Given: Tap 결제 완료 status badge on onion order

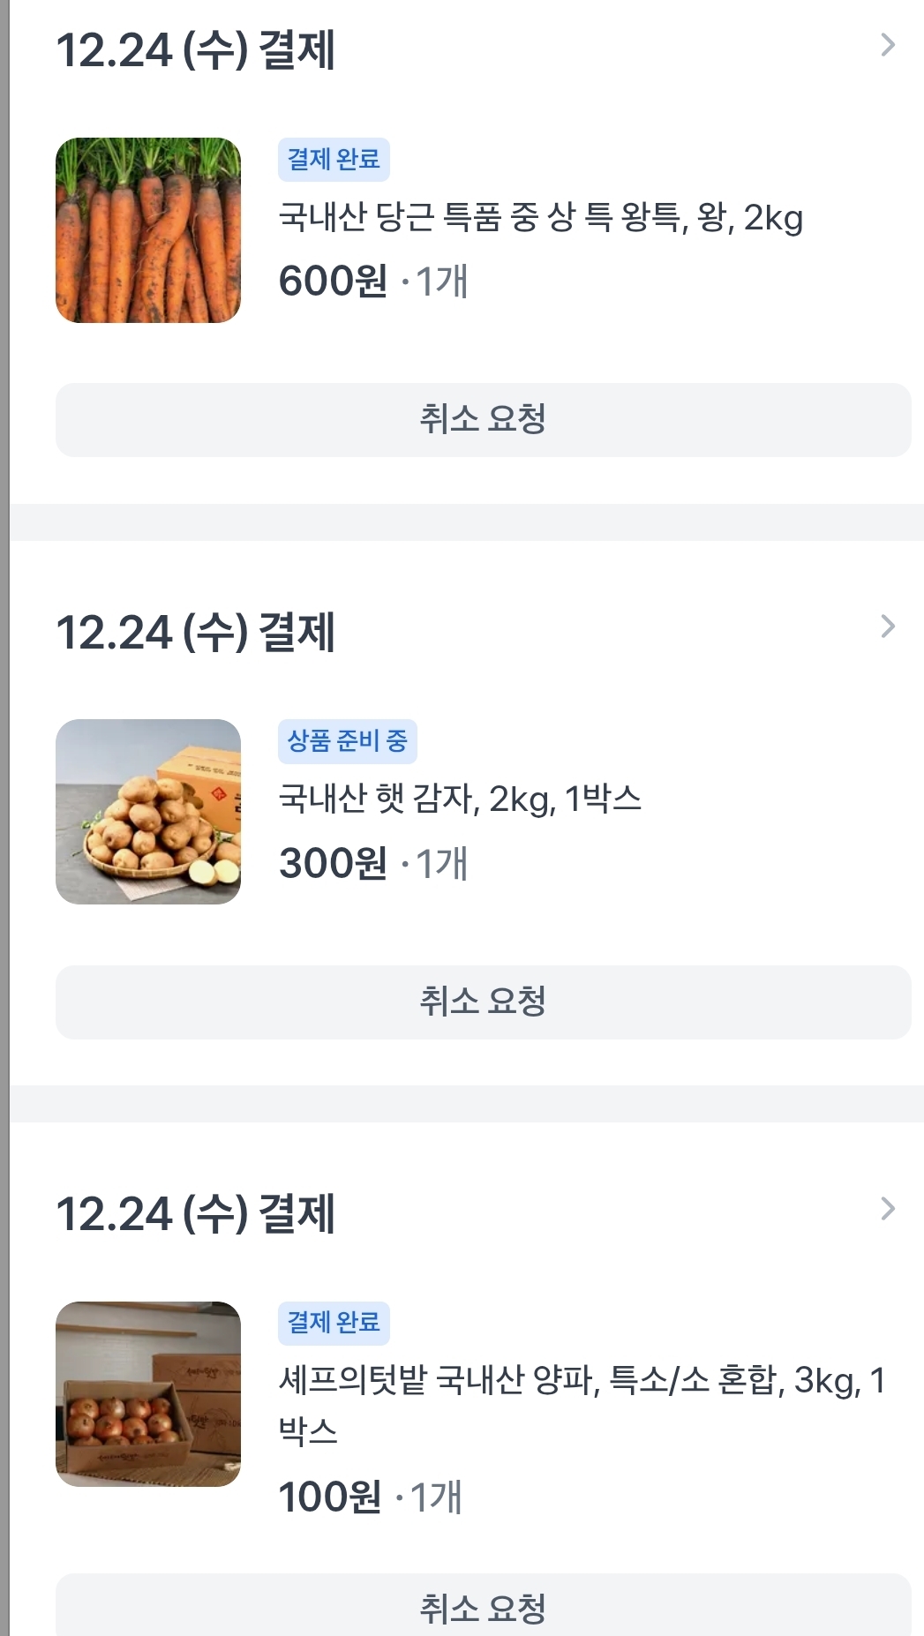Looking at the screenshot, I should point(334,1323).
